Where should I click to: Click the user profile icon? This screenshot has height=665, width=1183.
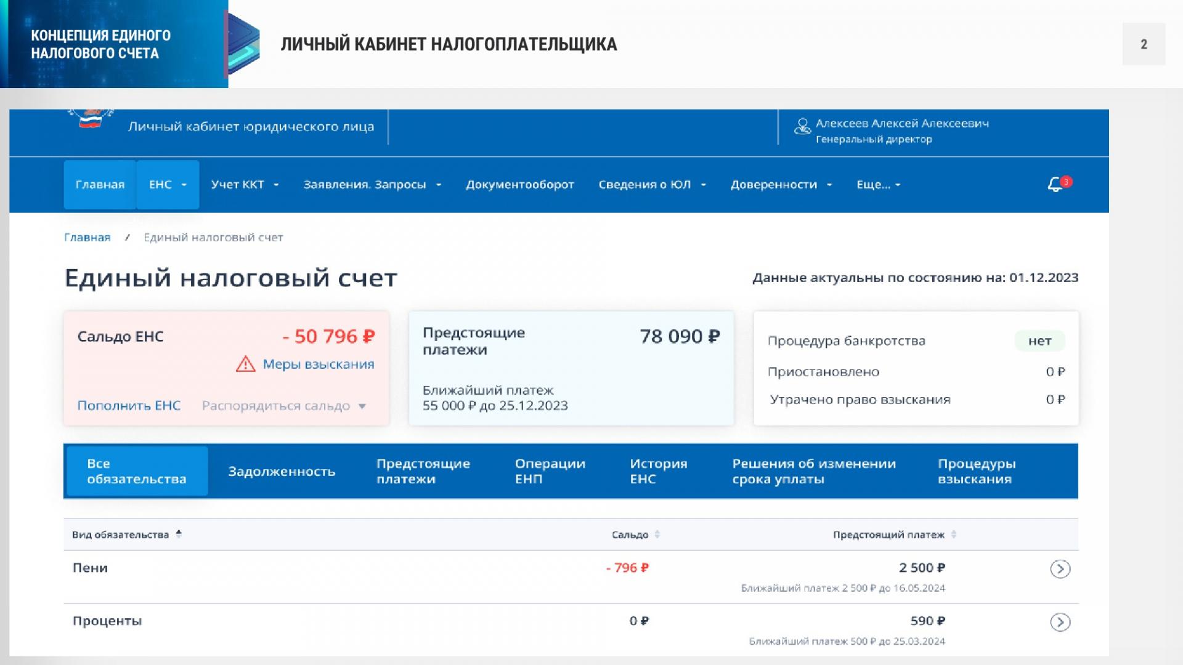pyautogui.click(x=802, y=127)
